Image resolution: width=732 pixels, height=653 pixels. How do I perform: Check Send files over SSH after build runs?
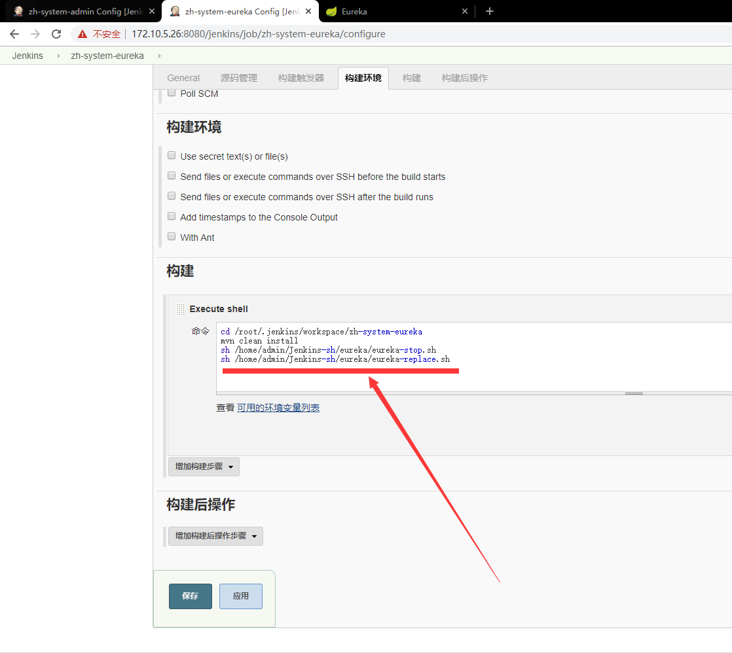coord(172,196)
